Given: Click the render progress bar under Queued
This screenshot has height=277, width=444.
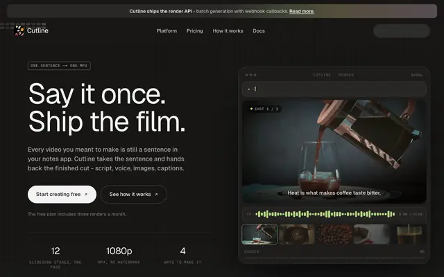Looking at the screenshot, I should (334, 258).
